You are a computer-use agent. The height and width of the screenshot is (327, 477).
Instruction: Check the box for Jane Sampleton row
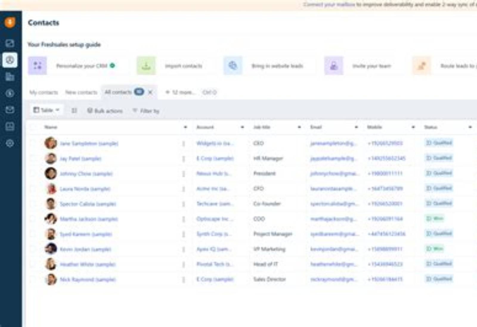(33, 143)
